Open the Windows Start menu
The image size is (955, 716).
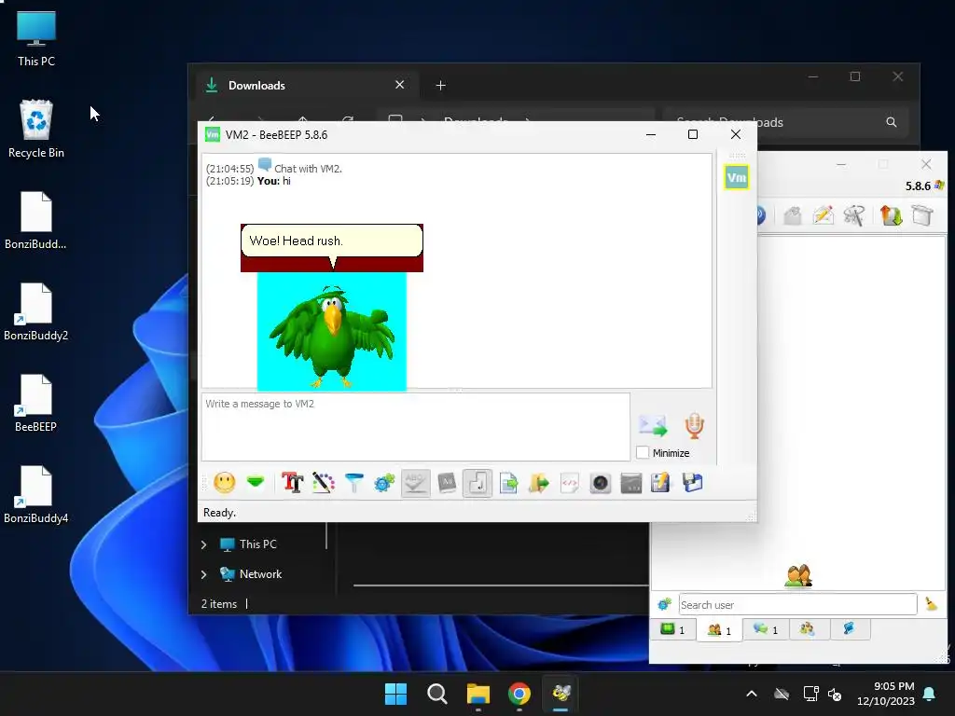[395, 694]
